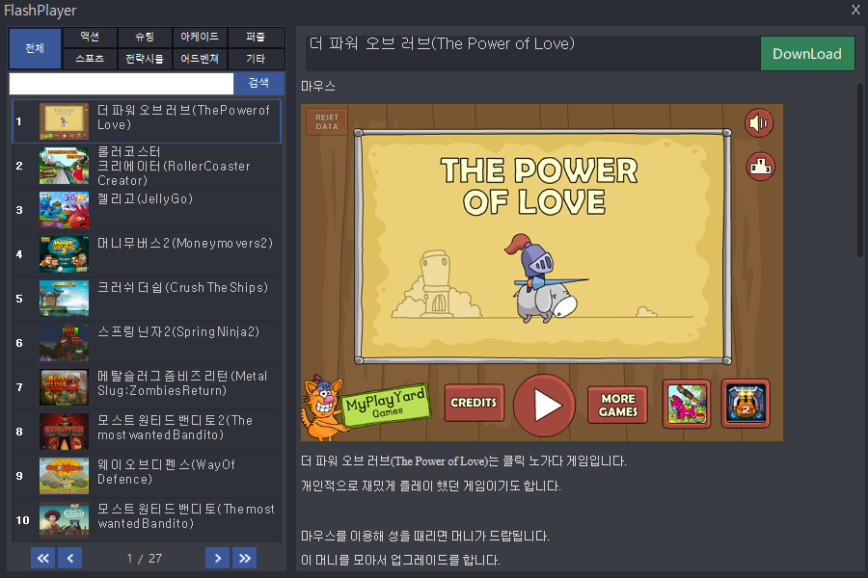Focus the game search input field
Screen dimensions: 868x578
tap(122, 84)
